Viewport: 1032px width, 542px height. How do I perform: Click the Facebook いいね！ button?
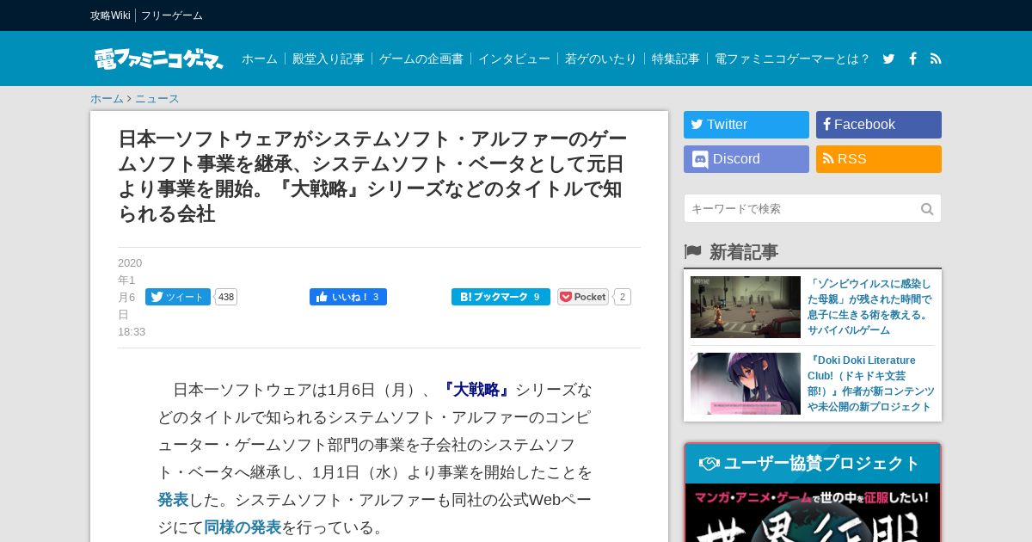point(348,297)
